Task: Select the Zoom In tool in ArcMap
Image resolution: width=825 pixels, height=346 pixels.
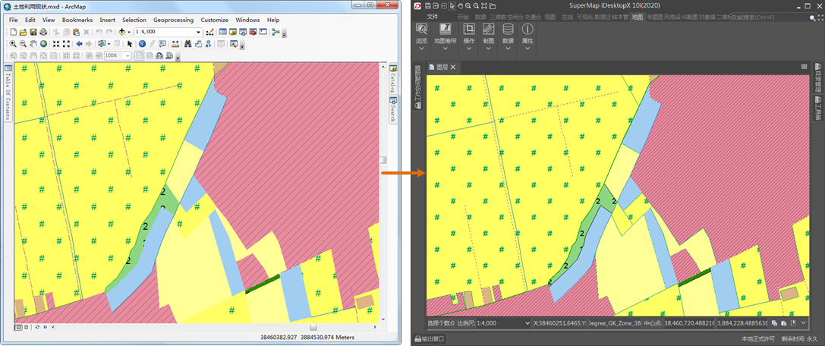Action: point(13,44)
